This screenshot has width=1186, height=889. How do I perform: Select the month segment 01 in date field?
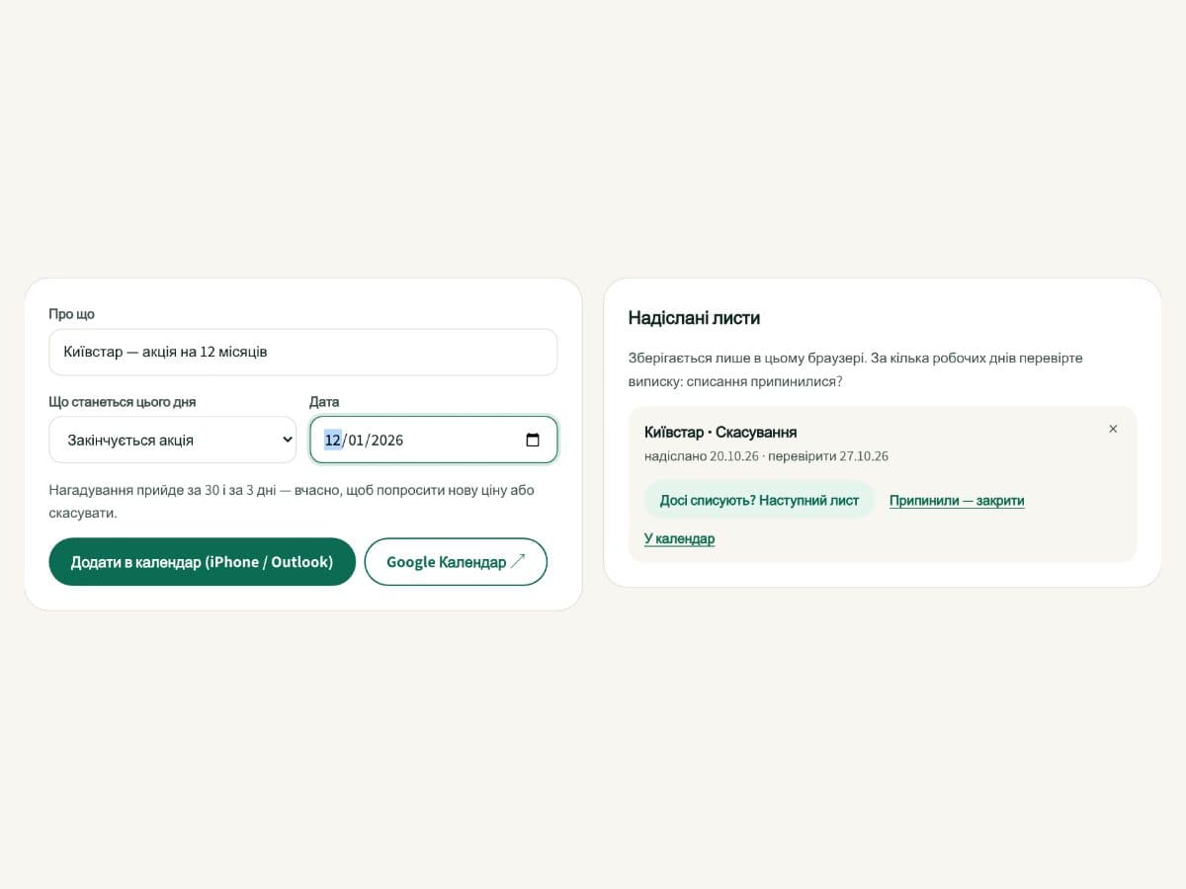pos(356,441)
